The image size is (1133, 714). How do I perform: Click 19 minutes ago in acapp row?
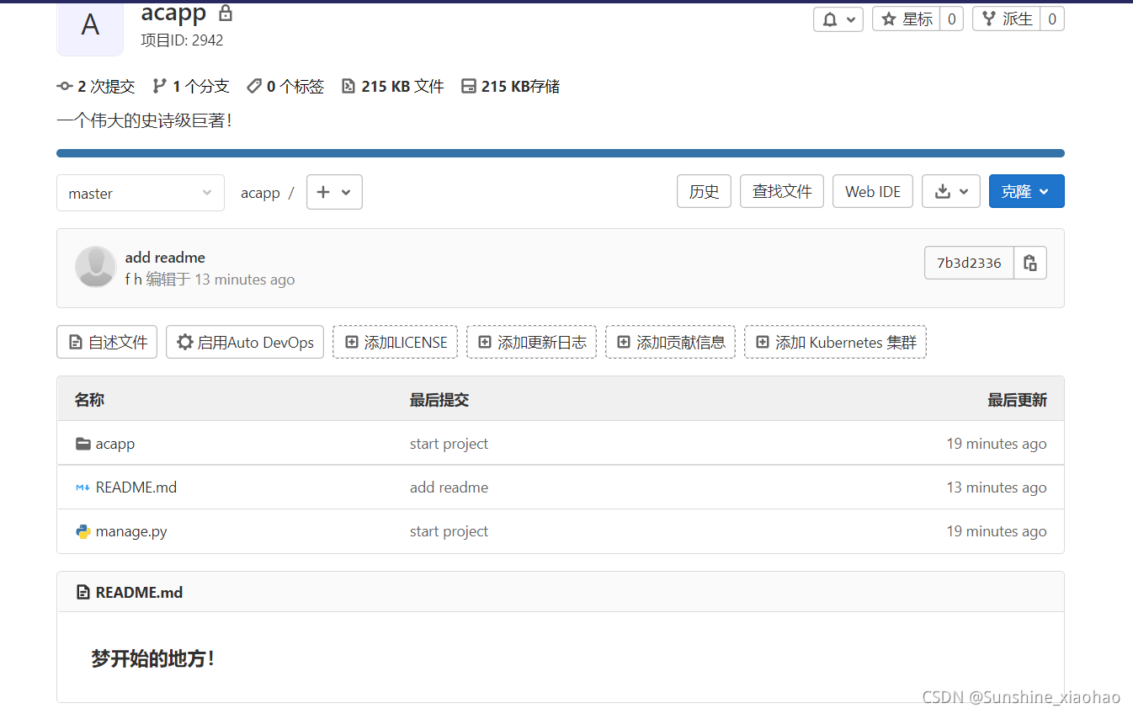pos(997,444)
